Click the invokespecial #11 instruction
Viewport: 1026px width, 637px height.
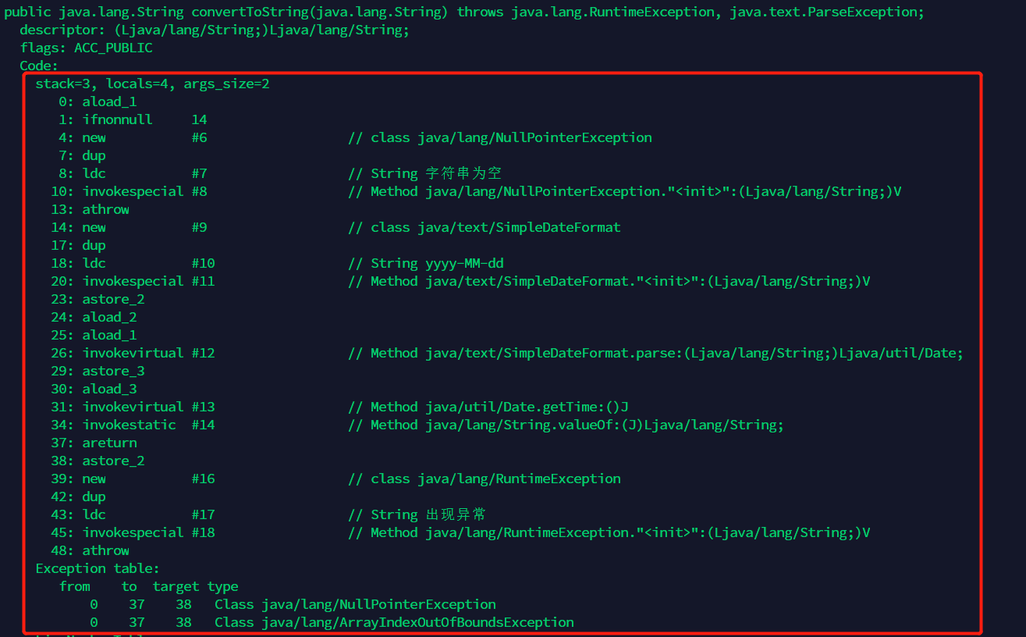coord(148,281)
